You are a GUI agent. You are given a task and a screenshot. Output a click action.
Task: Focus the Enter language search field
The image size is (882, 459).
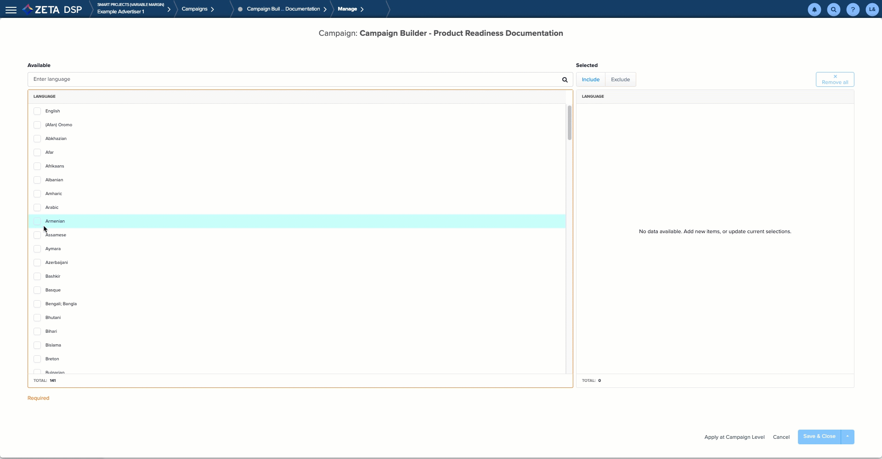click(x=294, y=79)
